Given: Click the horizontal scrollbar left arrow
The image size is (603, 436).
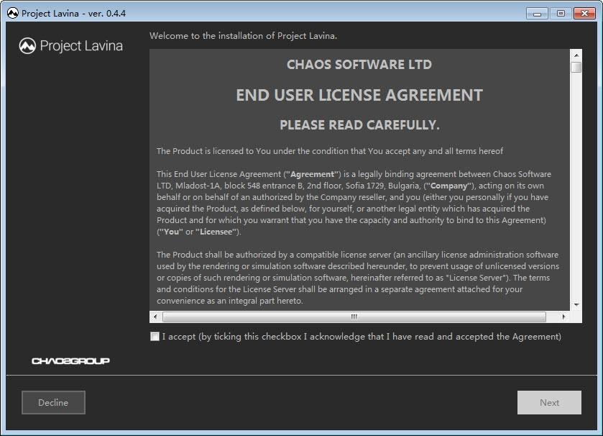Looking at the screenshot, I should pyautogui.click(x=155, y=317).
